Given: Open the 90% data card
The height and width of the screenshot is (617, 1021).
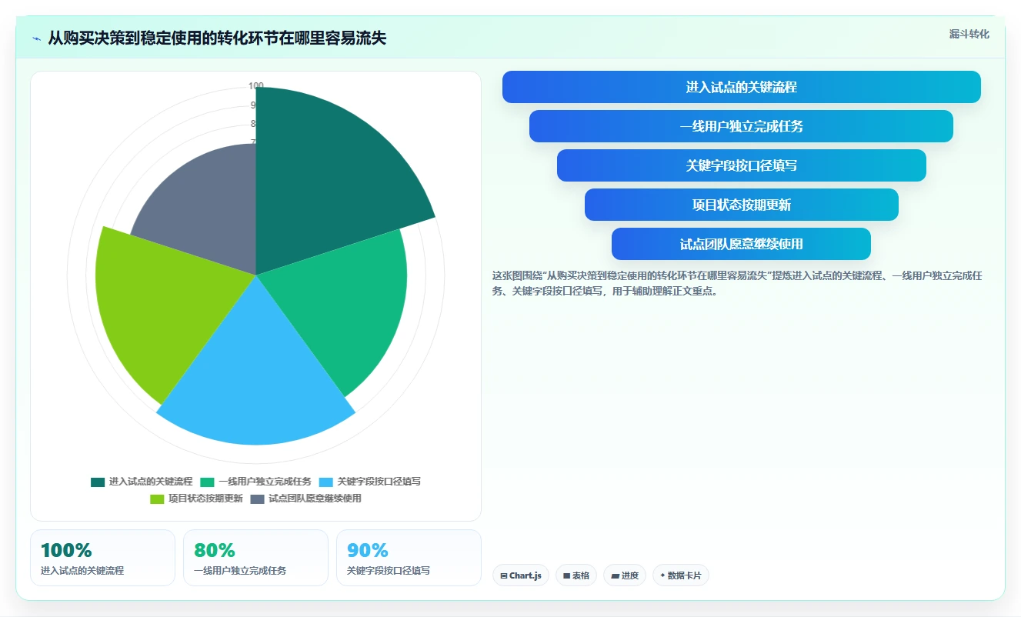Looking at the screenshot, I should 409,558.
